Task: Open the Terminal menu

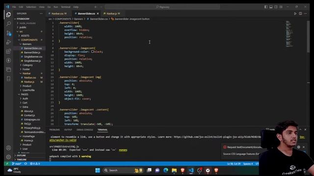Action: pos(65,7)
